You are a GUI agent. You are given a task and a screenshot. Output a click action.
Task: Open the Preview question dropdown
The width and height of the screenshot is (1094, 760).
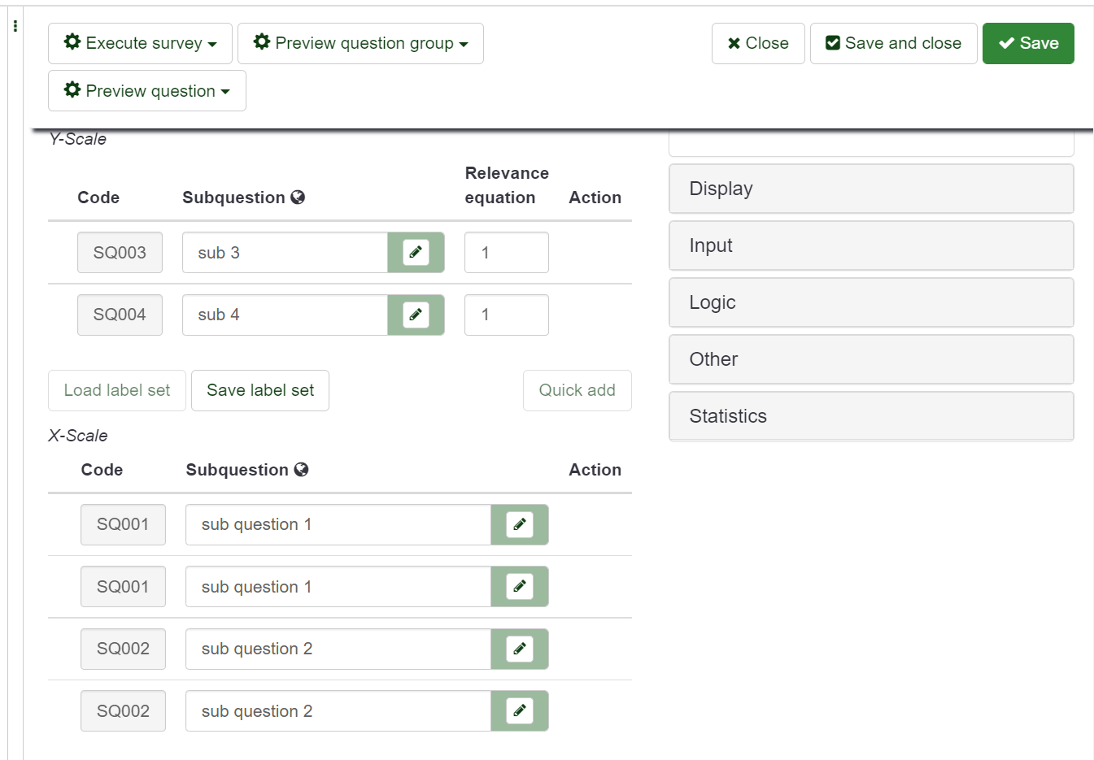147,91
